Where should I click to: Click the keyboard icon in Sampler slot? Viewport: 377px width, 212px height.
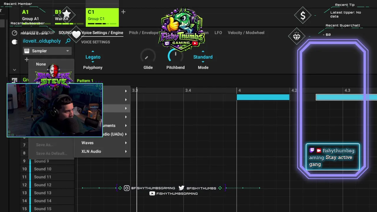pyautogui.click(x=27, y=51)
